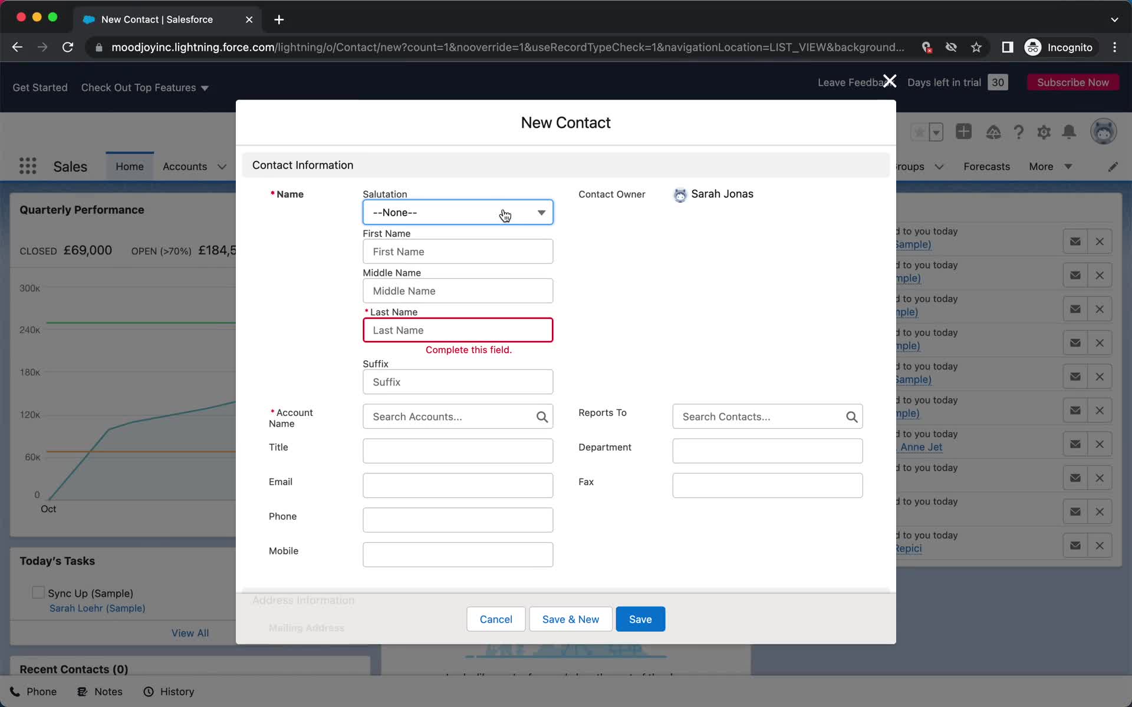Open Chrome tab search chevron
Viewport: 1132px width, 707px height.
click(x=1114, y=19)
